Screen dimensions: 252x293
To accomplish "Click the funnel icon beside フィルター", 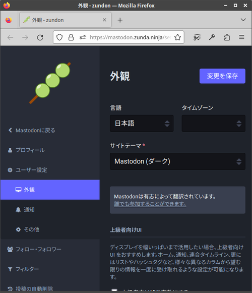I will coord(10,269).
